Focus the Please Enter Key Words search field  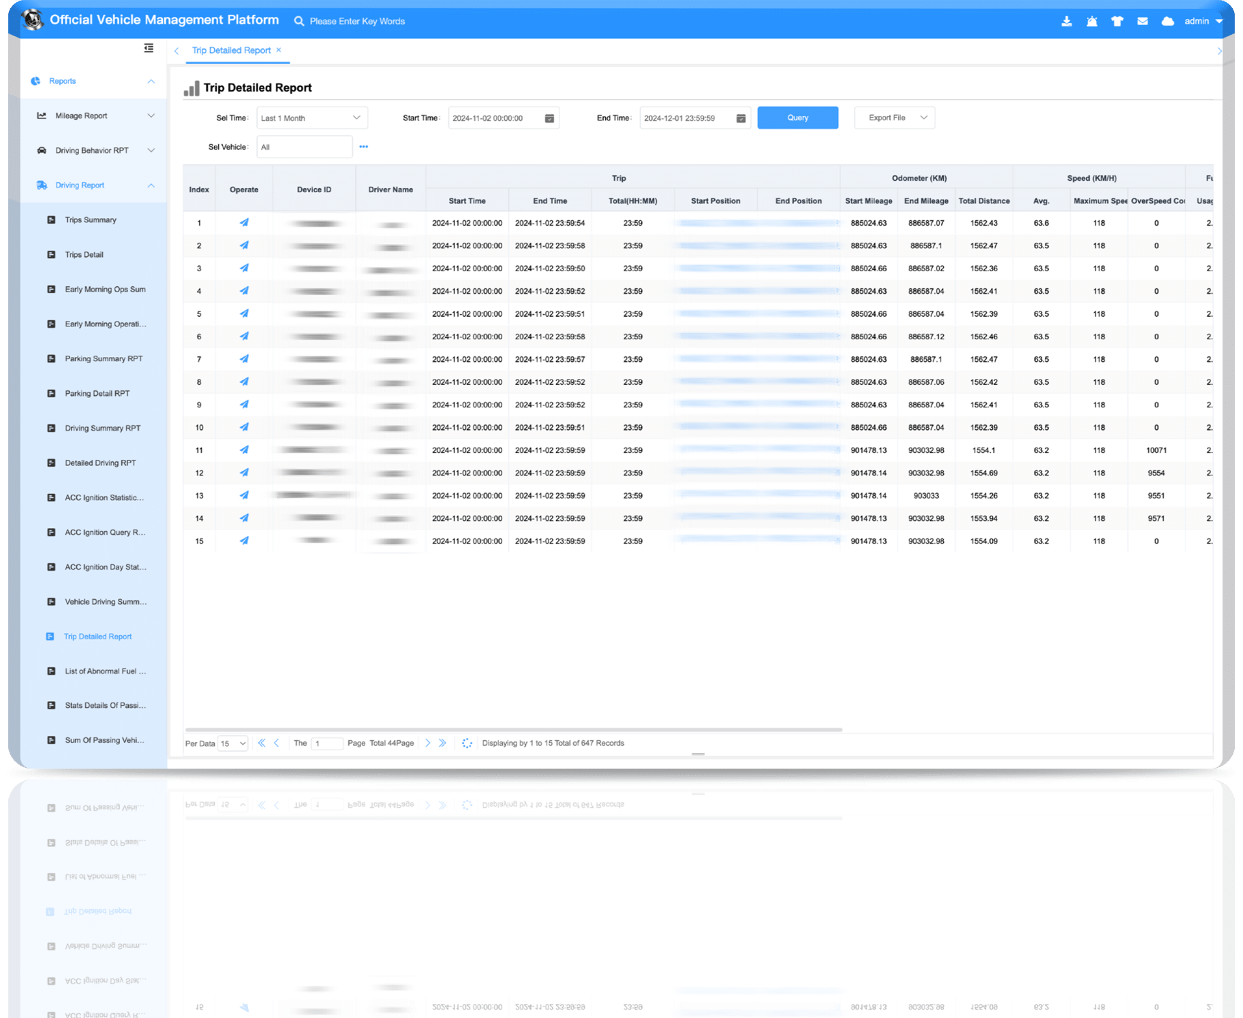pyautogui.click(x=357, y=21)
